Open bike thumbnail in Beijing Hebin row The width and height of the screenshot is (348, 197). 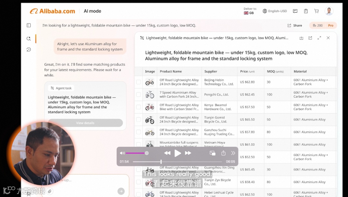[x=150, y=82]
